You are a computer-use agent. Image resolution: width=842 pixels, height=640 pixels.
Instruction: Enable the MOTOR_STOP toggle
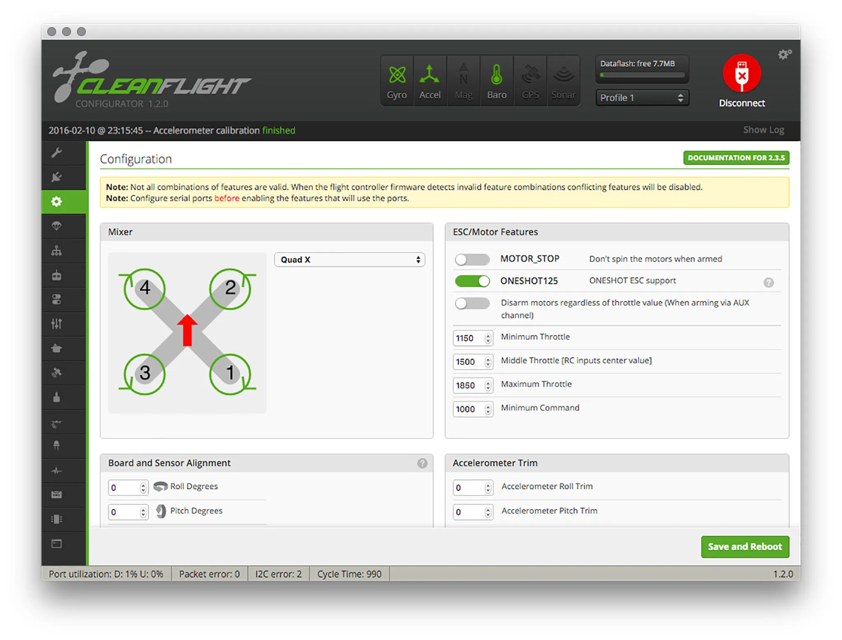pyautogui.click(x=472, y=259)
